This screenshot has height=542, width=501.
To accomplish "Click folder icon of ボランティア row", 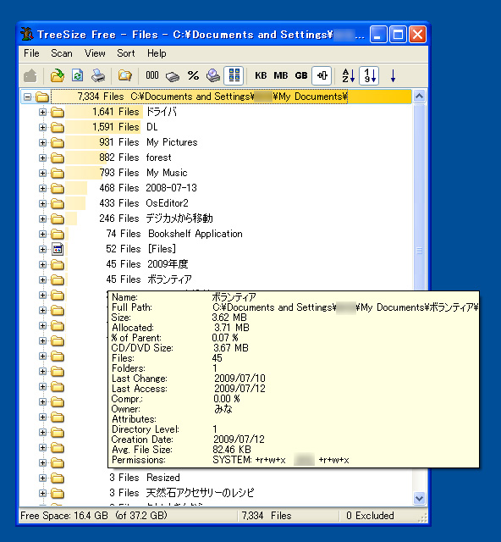I will 58,280.
